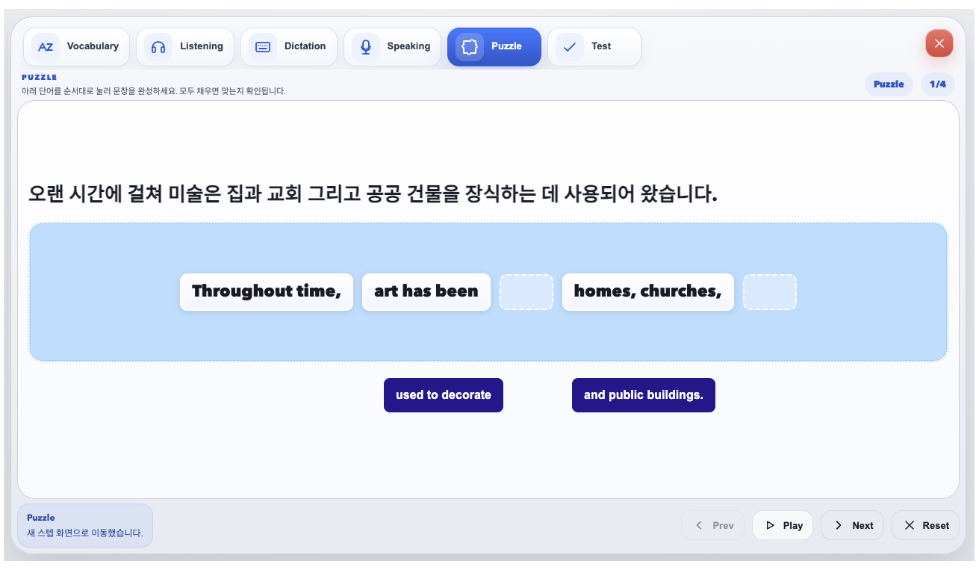Click the X icon on Reset button
The image size is (979, 570).
click(910, 525)
